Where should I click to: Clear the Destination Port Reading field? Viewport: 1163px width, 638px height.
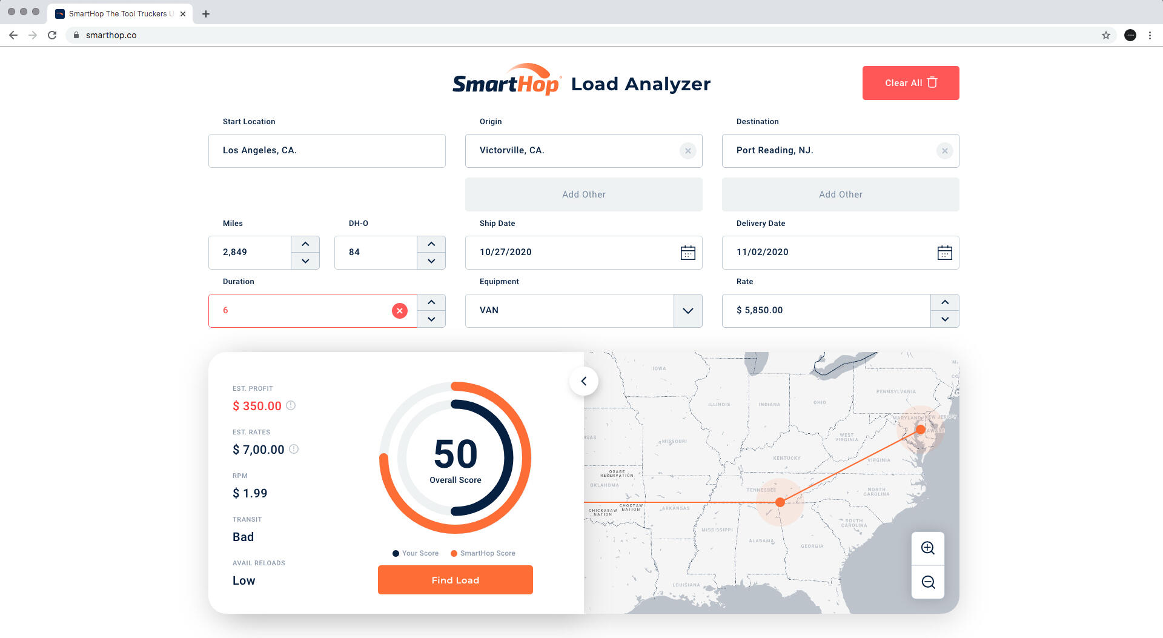pyautogui.click(x=944, y=151)
